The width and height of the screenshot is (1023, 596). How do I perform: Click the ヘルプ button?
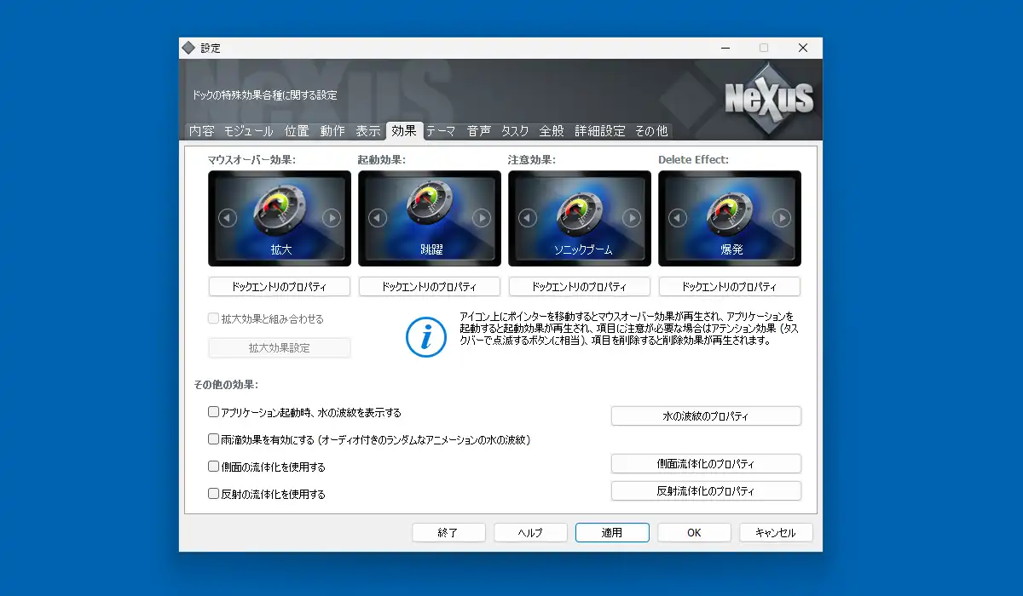tap(530, 532)
